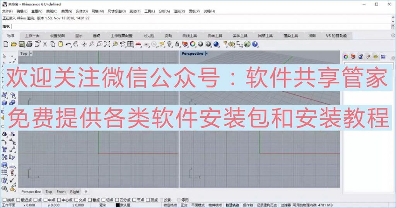Click the Zoom Extents icon

tap(107, 44)
